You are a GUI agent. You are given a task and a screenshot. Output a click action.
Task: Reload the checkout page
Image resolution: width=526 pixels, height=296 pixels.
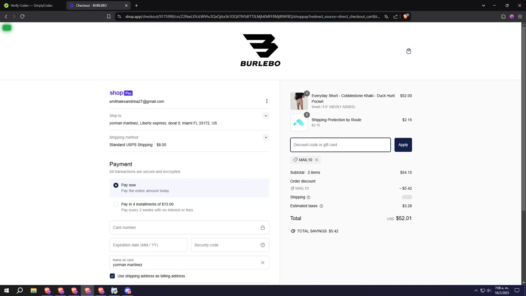22,16
